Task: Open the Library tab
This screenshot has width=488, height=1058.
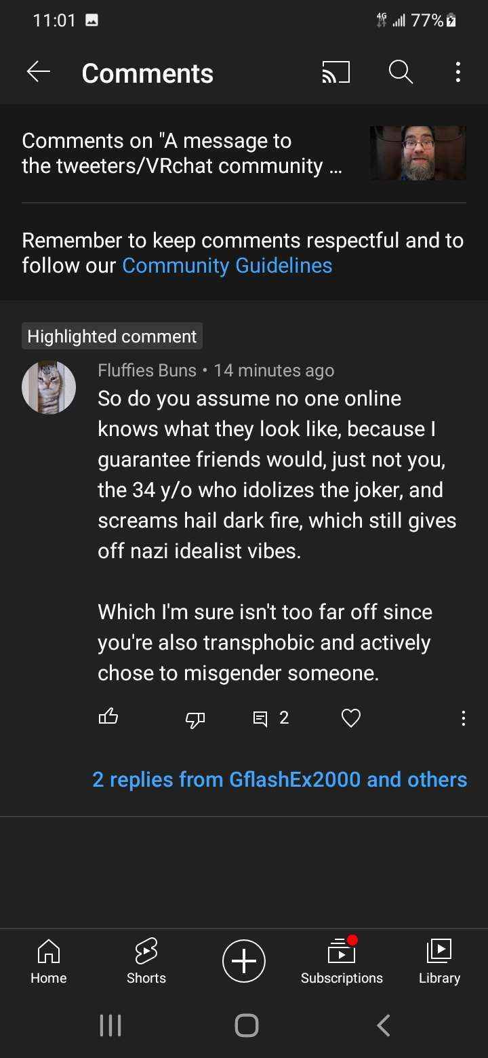Action: point(439,962)
